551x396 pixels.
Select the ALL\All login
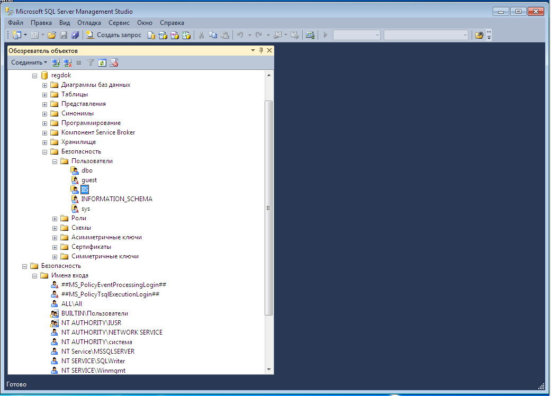click(71, 303)
